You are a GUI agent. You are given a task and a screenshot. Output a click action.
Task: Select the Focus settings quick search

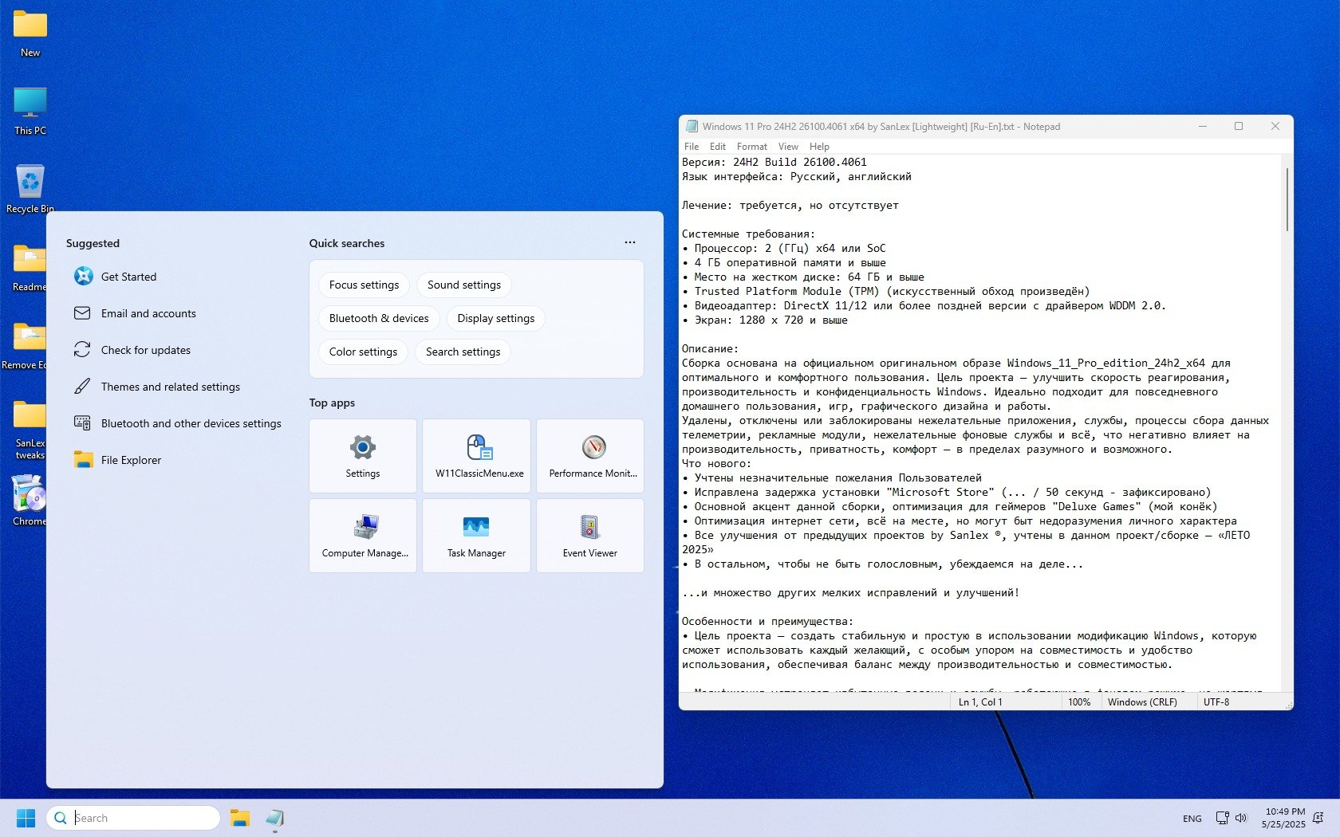tap(364, 285)
